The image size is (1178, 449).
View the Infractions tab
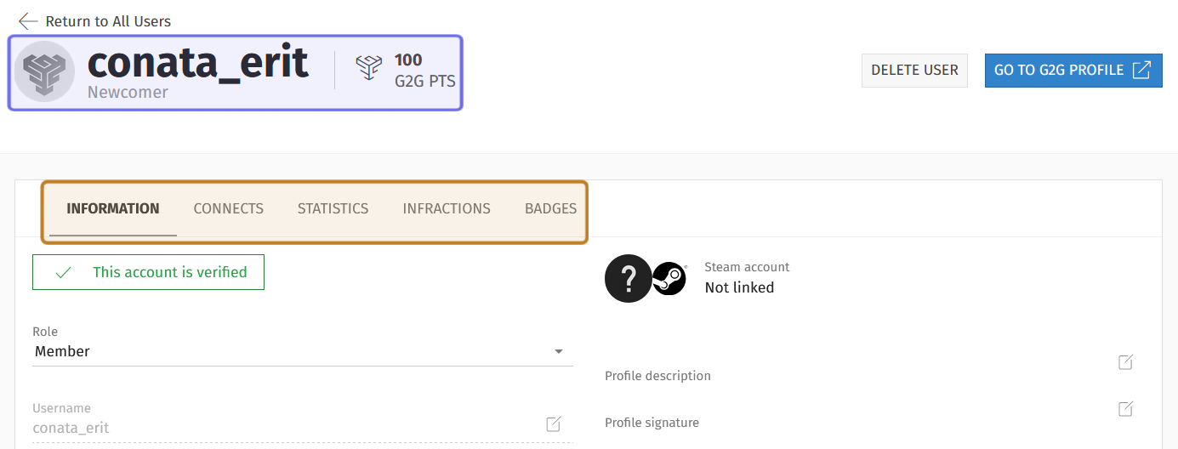pyautogui.click(x=447, y=208)
